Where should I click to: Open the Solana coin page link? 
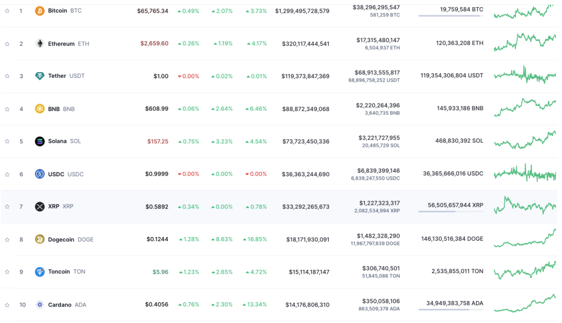(x=57, y=141)
